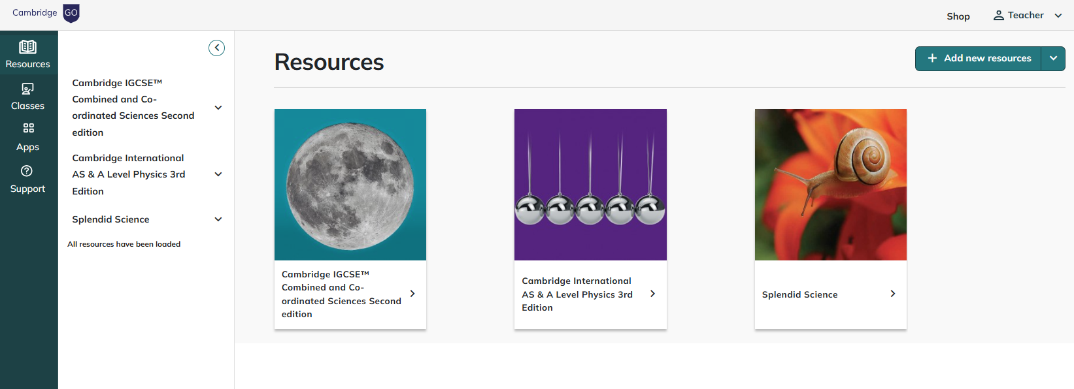Screen dimensions: 1074x389
Task: Expand Splendid Science in the sidebar
Action: pos(218,219)
